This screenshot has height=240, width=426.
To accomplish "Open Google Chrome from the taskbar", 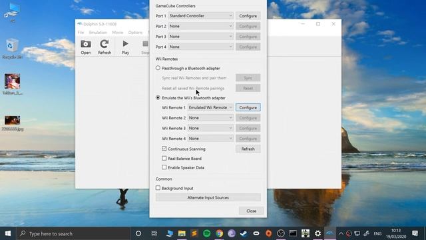I will [x=219, y=233].
